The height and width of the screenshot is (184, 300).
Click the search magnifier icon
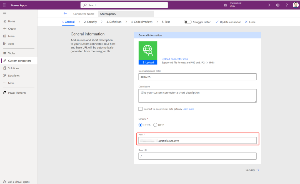click(85, 5)
